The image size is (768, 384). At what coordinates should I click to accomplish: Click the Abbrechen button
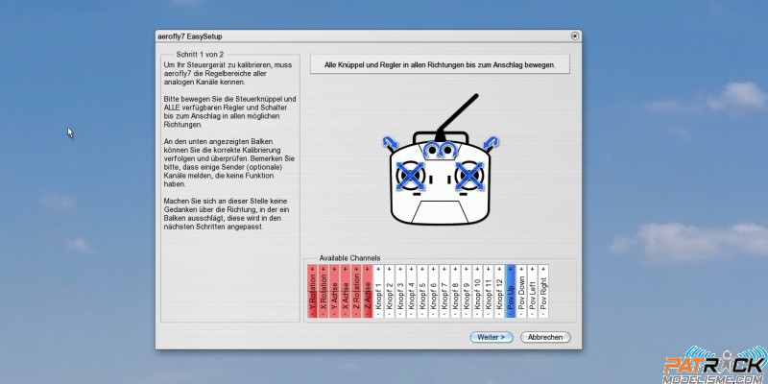(x=545, y=337)
